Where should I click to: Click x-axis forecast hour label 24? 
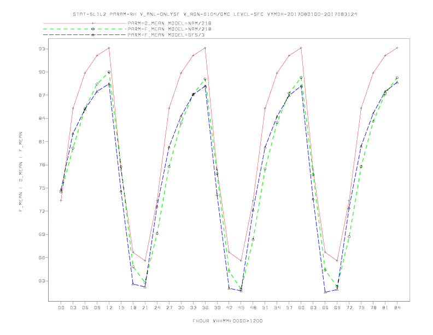click(157, 308)
